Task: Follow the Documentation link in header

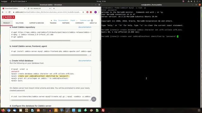Action: coord(63,20)
